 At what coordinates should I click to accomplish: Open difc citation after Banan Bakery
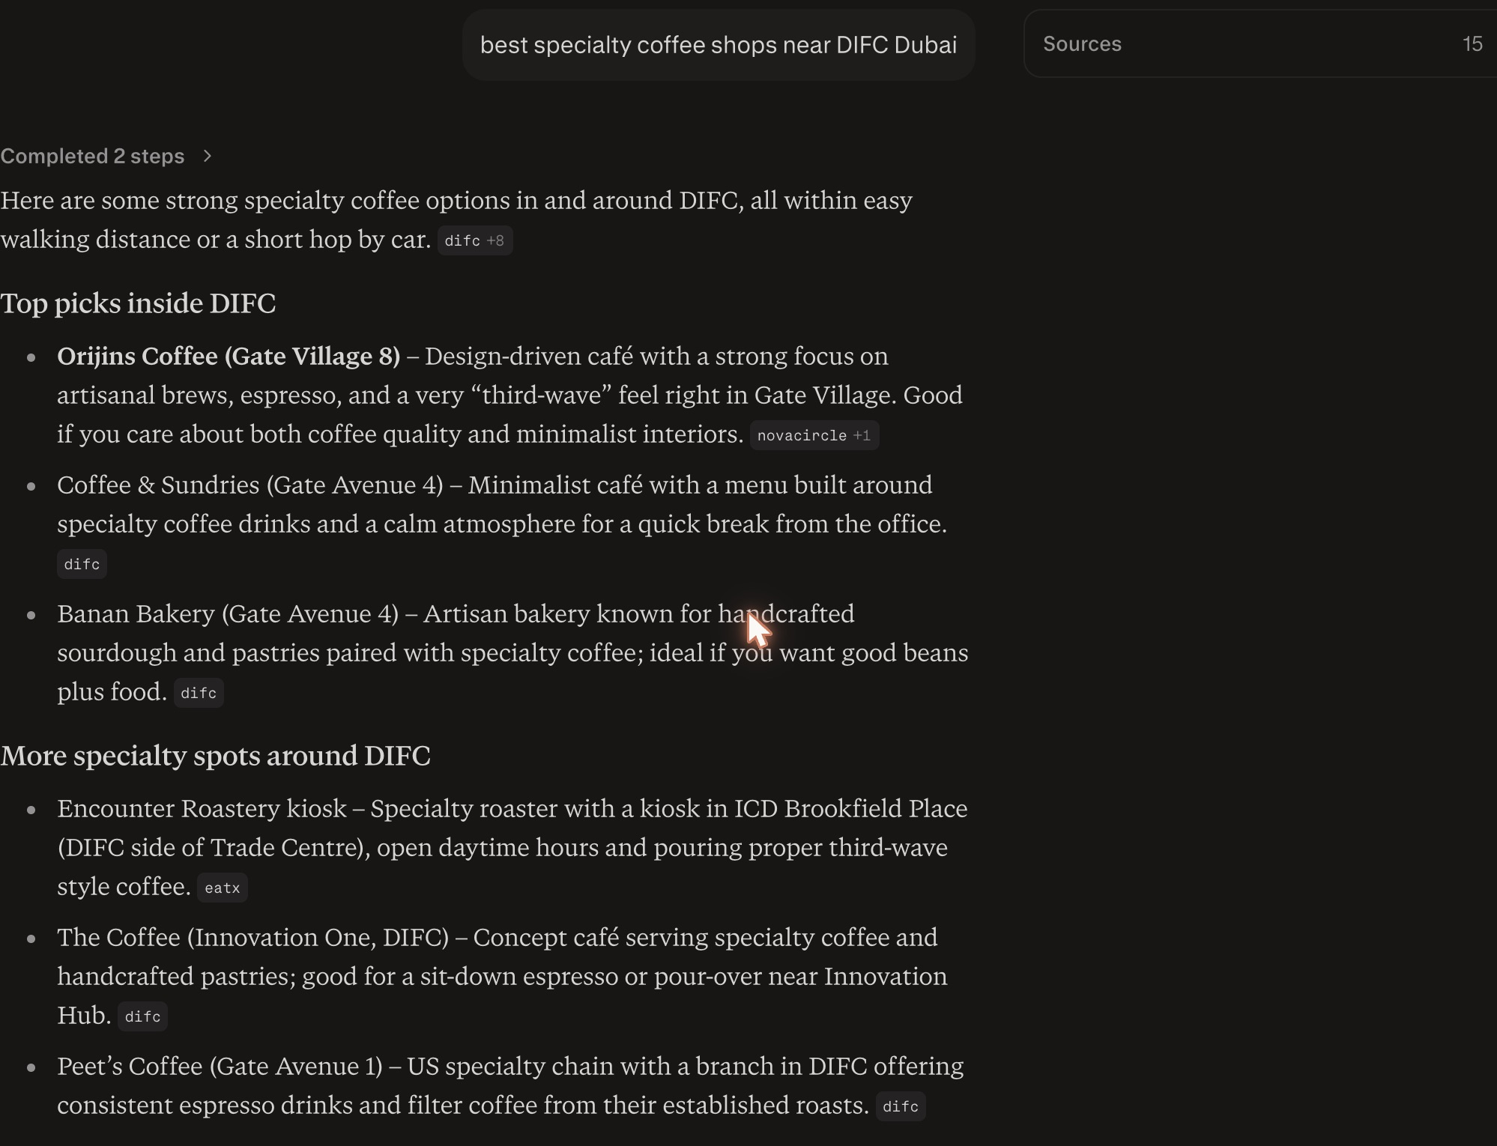point(199,693)
